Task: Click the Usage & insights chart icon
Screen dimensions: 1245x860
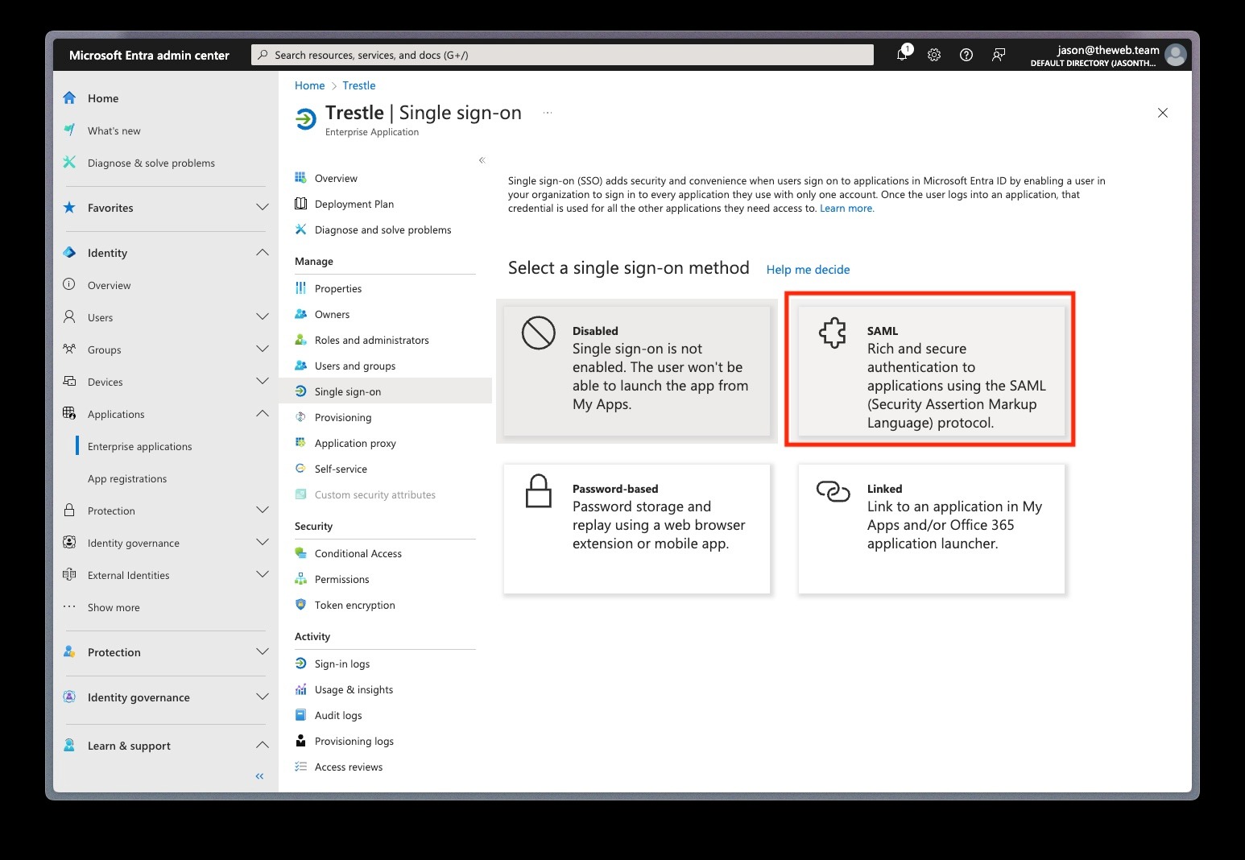Action: [301, 689]
